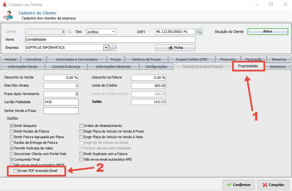Select Informações Adicionais tab

click(x=113, y=67)
